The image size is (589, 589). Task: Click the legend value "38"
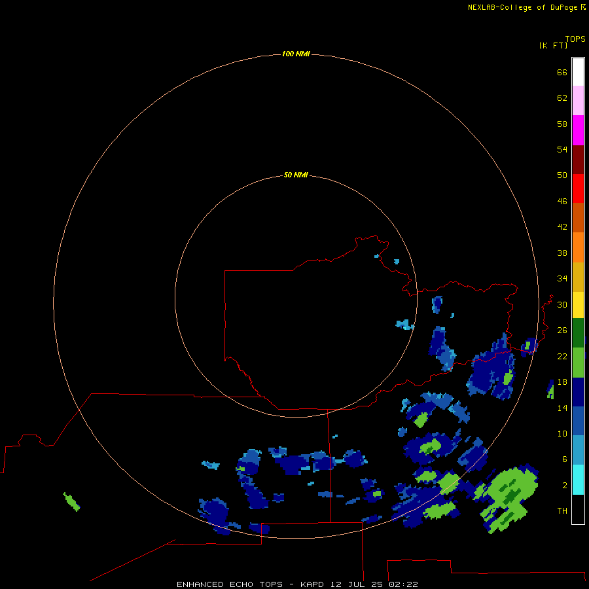point(562,253)
